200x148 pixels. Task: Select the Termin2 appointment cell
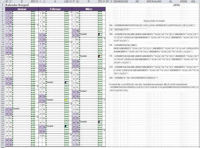(55, 82)
